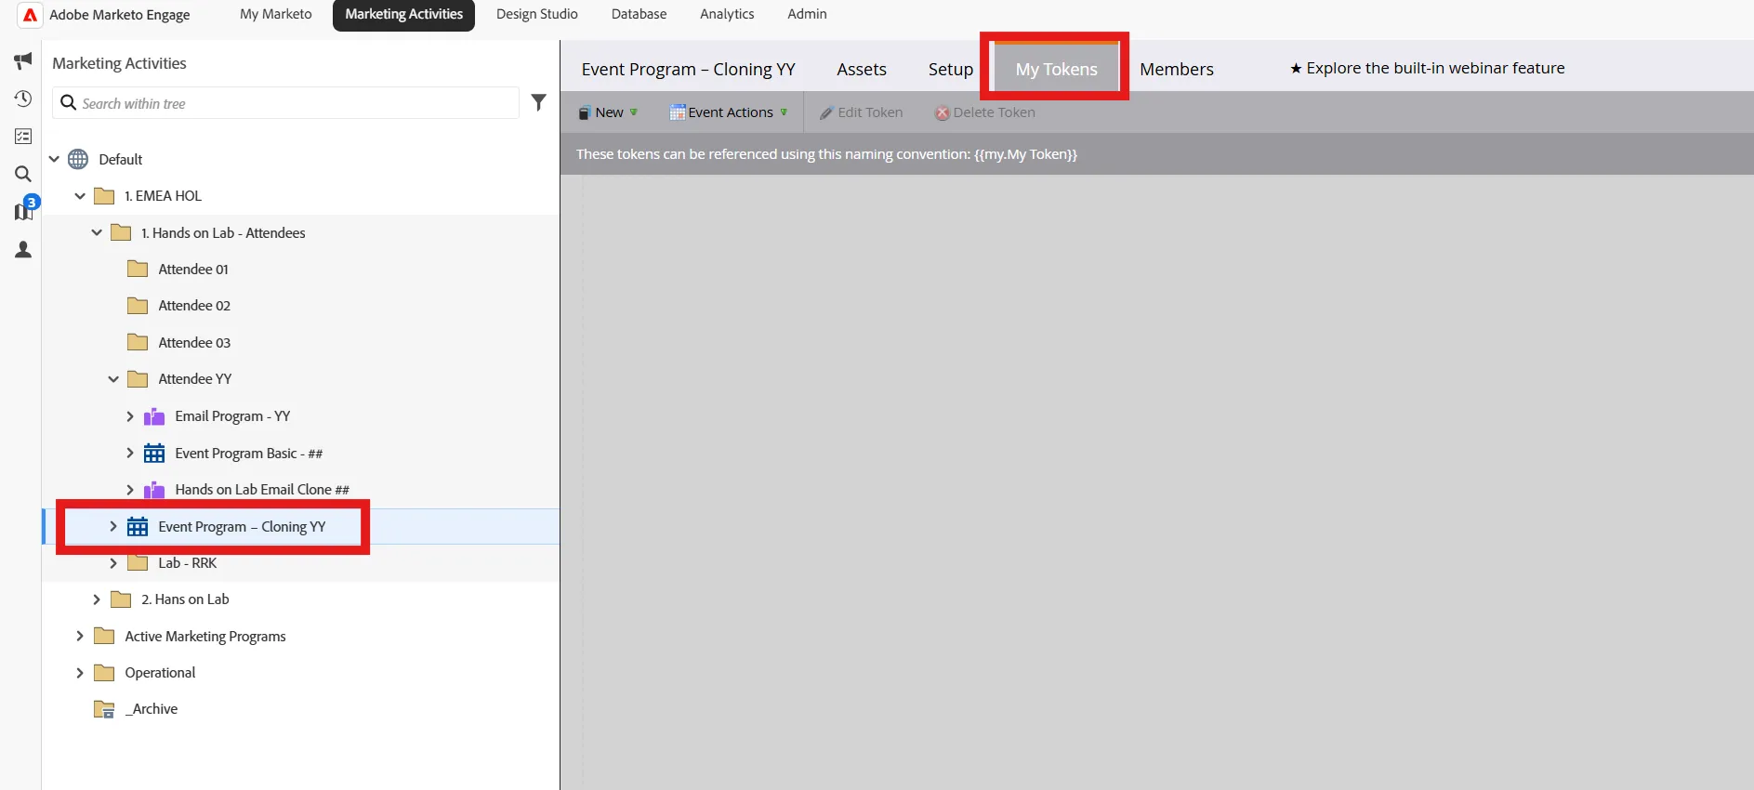The image size is (1754, 790).
Task: Click the Edit Token button label
Action: 870,112
